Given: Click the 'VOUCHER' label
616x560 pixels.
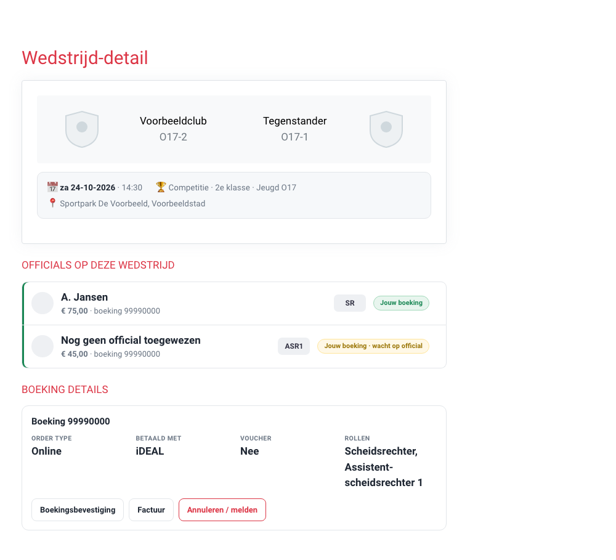Looking at the screenshot, I should (x=256, y=438).
